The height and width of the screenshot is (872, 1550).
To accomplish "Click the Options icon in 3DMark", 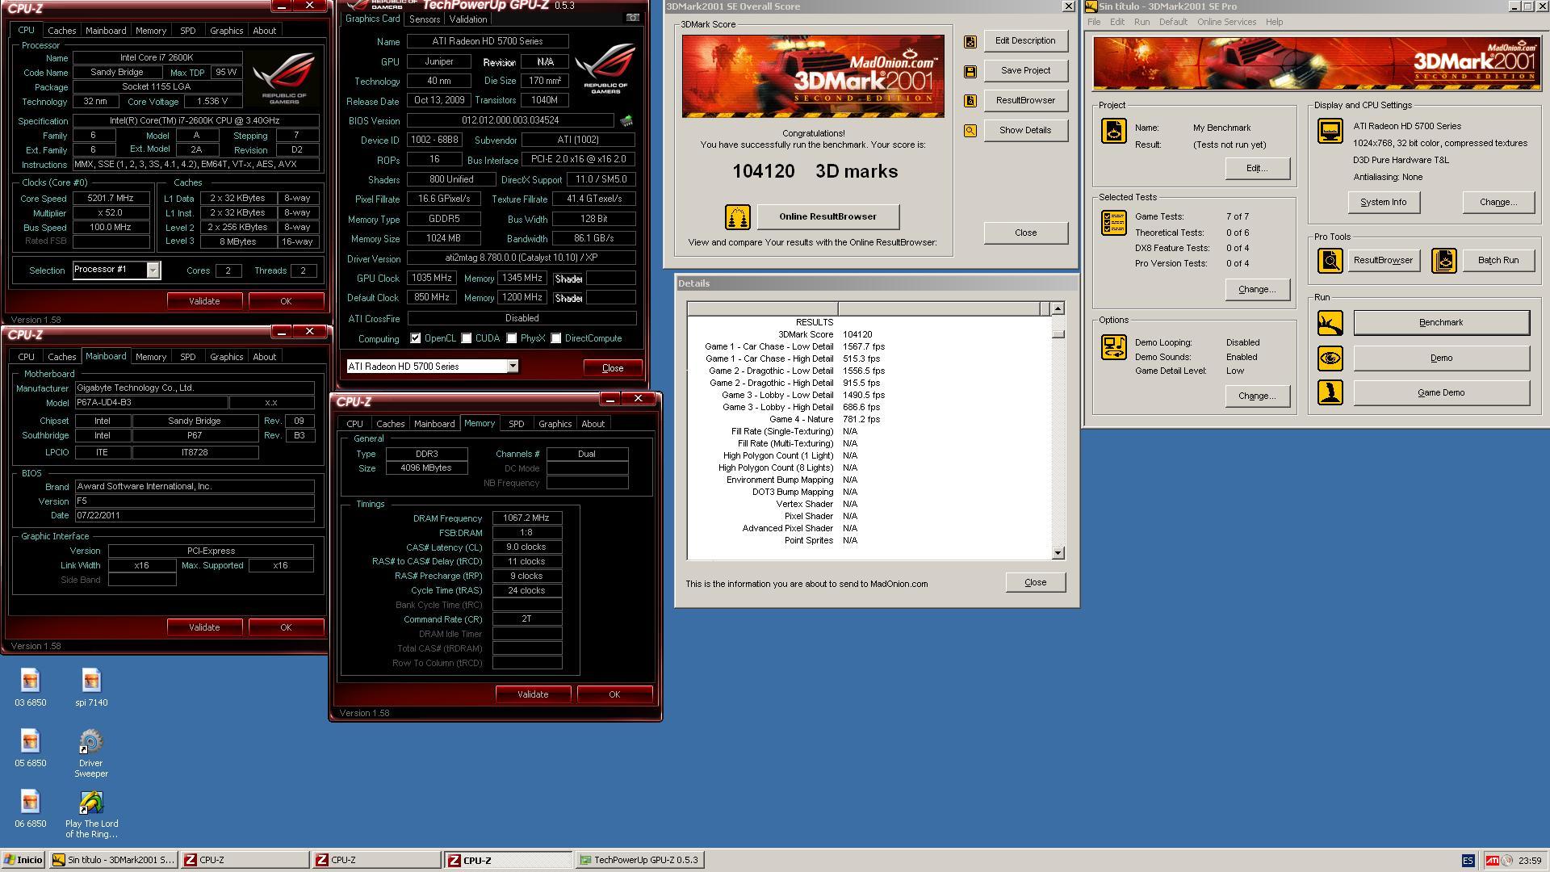I will pyautogui.click(x=1114, y=347).
